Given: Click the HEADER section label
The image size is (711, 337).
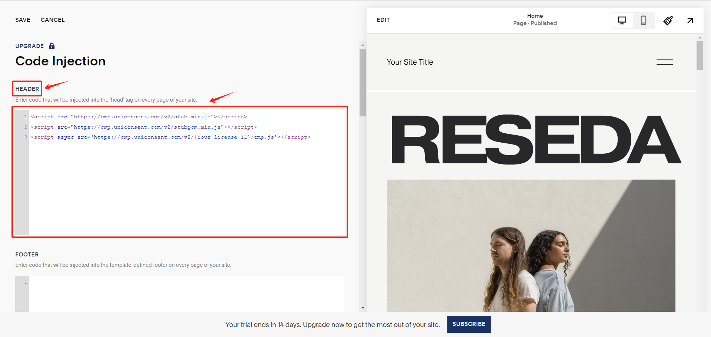Looking at the screenshot, I should coord(27,89).
